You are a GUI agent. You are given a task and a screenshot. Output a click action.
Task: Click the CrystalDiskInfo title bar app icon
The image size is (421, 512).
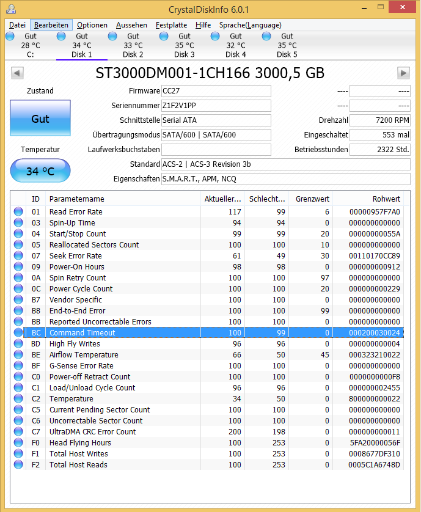(x=12, y=9)
